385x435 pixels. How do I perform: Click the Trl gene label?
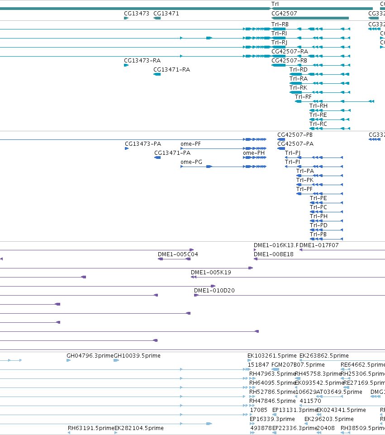(x=275, y=4)
